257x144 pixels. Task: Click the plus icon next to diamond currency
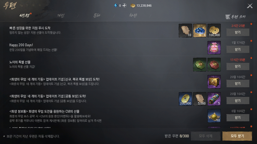125,6
